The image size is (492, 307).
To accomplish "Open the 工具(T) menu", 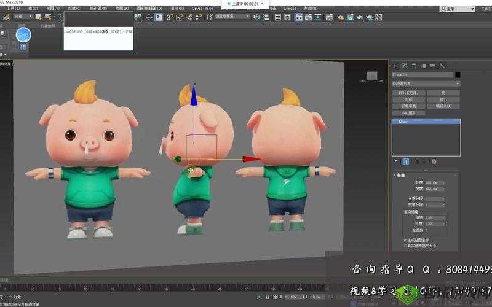I will click(x=13, y=9).
